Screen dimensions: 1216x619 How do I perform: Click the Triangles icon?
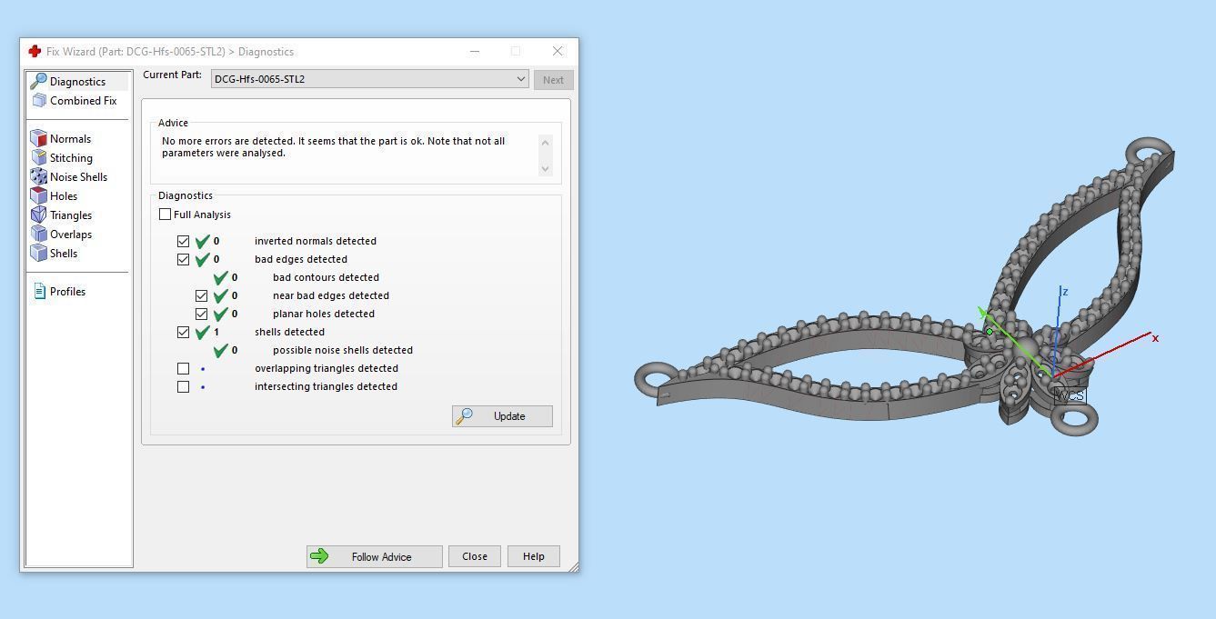[x=38, y=215]
